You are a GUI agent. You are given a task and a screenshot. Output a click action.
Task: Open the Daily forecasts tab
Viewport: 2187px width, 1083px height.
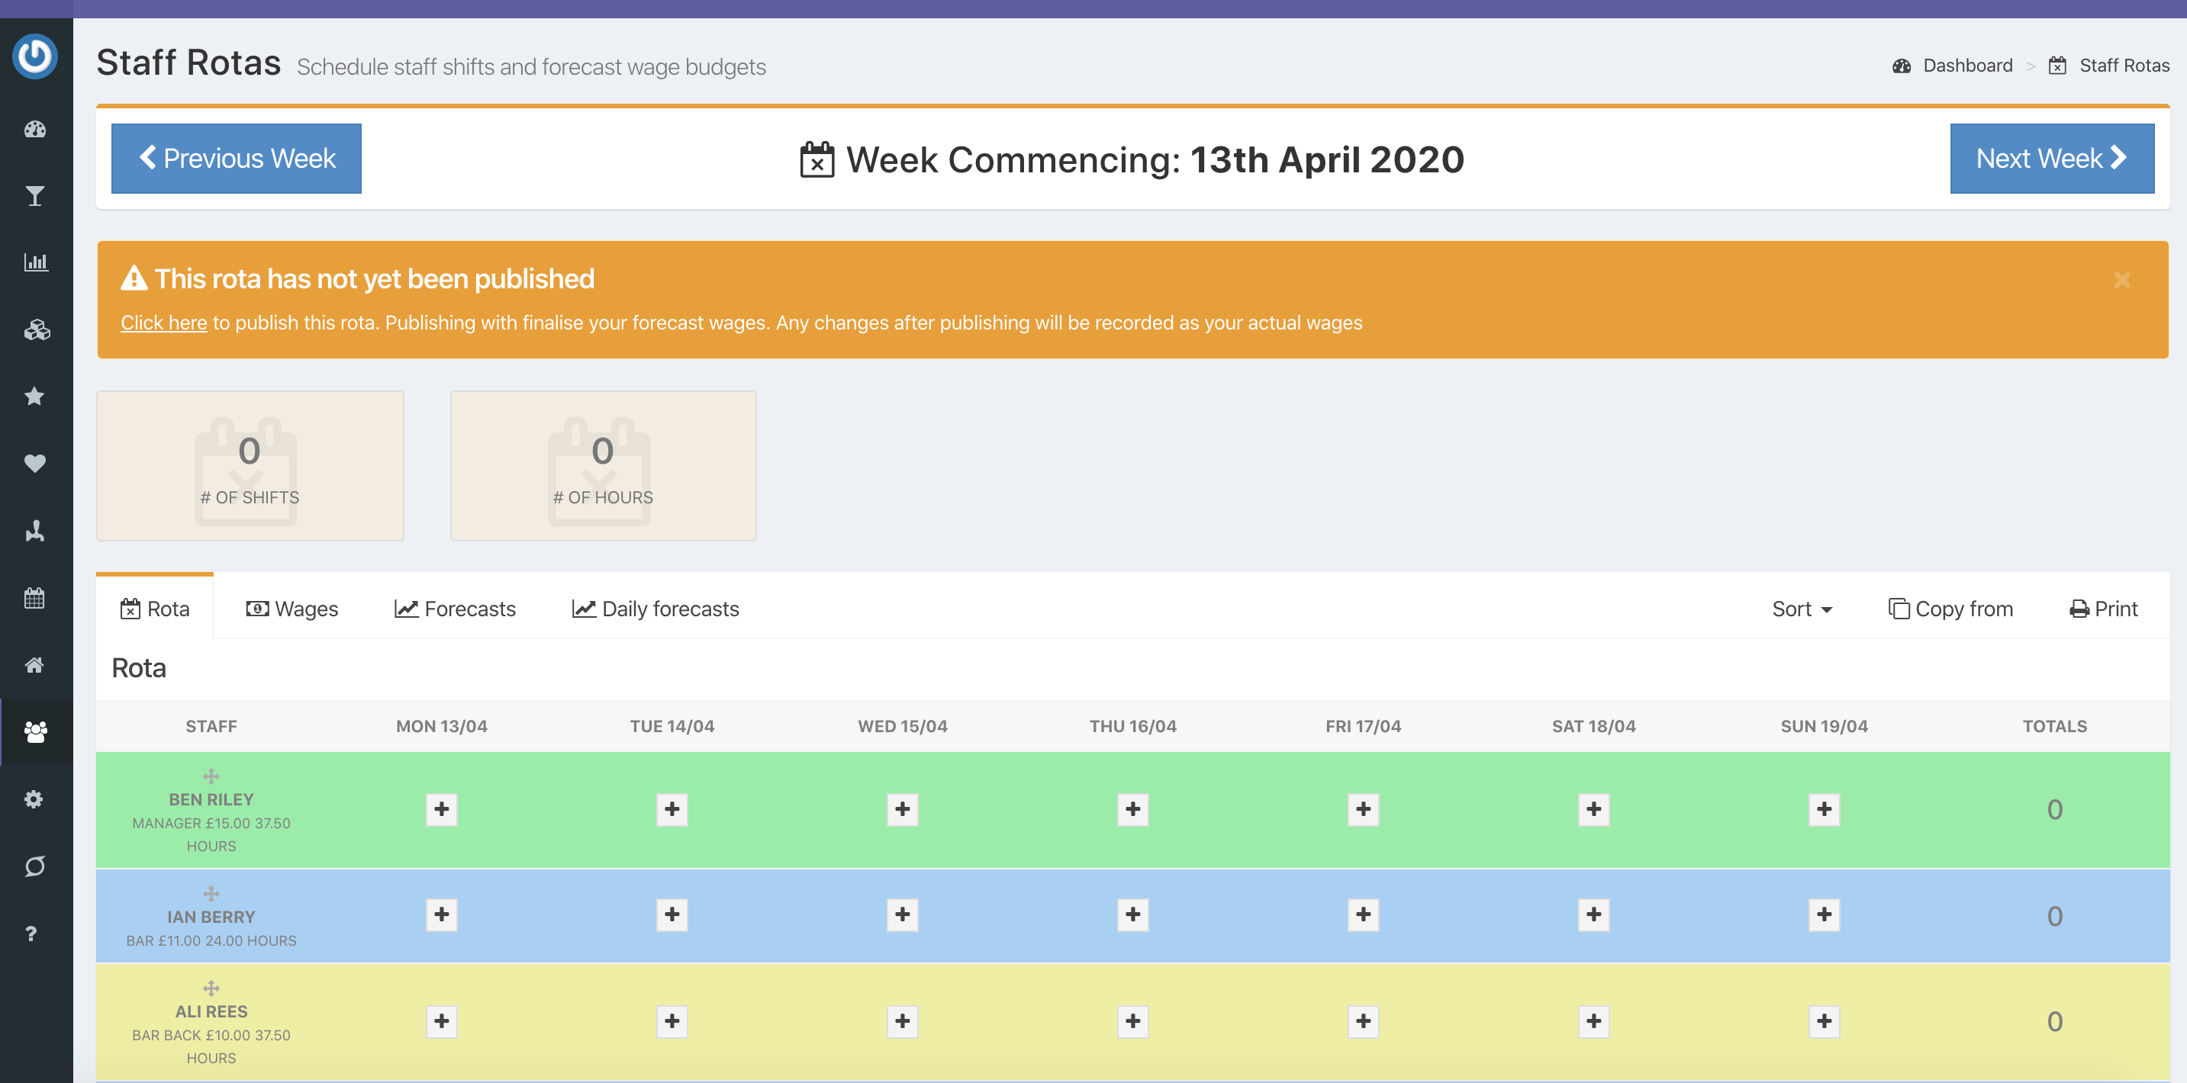(655, 609)
